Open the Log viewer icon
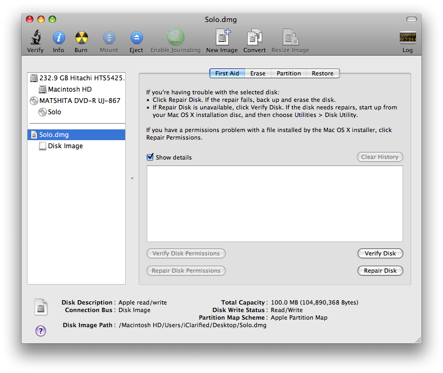The image size is (443, 373). (407, 38)
